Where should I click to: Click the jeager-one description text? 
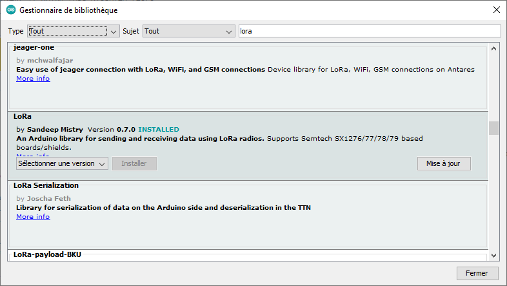[245, 70]
